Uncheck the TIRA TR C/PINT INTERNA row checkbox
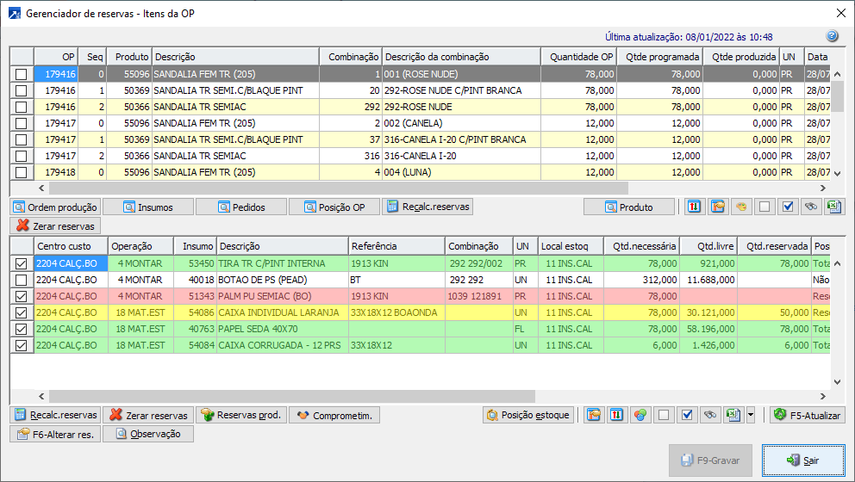855x482 pixels. tap(21, 264)
